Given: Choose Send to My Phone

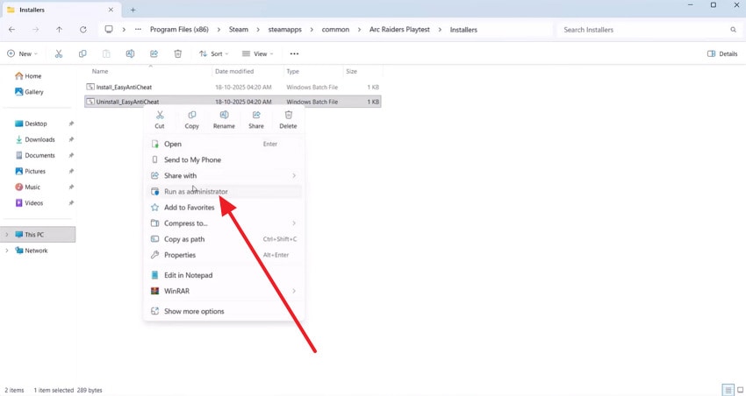Looking at the screenshot, I should [224, 159].
